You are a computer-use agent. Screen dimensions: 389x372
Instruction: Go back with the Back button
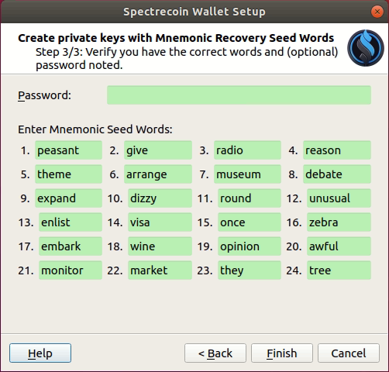(215, 353)
